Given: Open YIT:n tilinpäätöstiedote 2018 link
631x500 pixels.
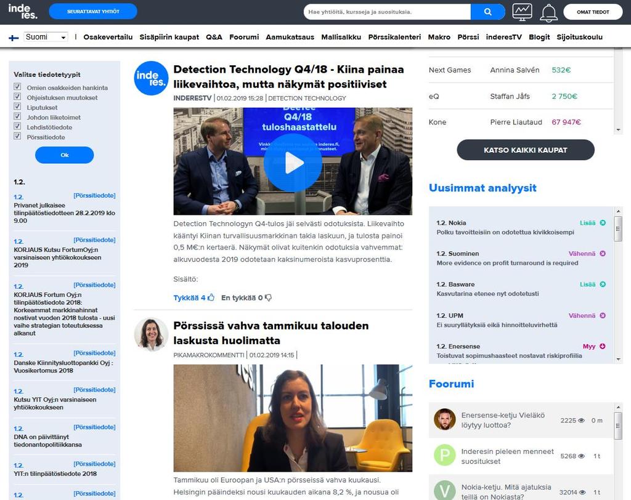Looking at the screenshot, I should (x=55, y=474).
